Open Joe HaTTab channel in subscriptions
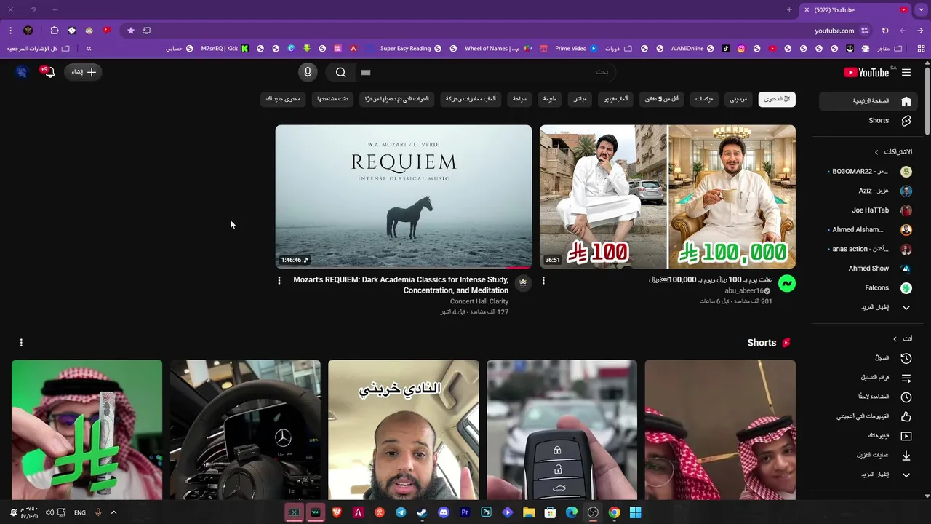Screen dimensions: 931x524 click(867, 210)
